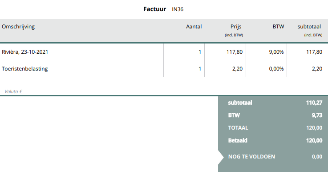Click the subtotaal label in summary box
328x182 pixels.
(x=240, y=103)
